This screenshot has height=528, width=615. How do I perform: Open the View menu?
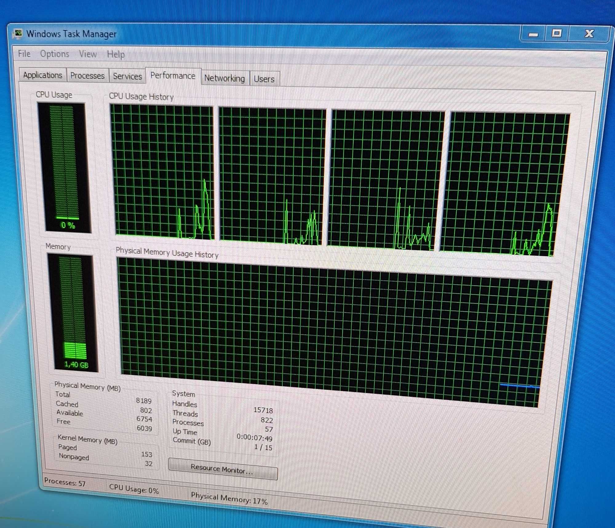tap(88, 54)
